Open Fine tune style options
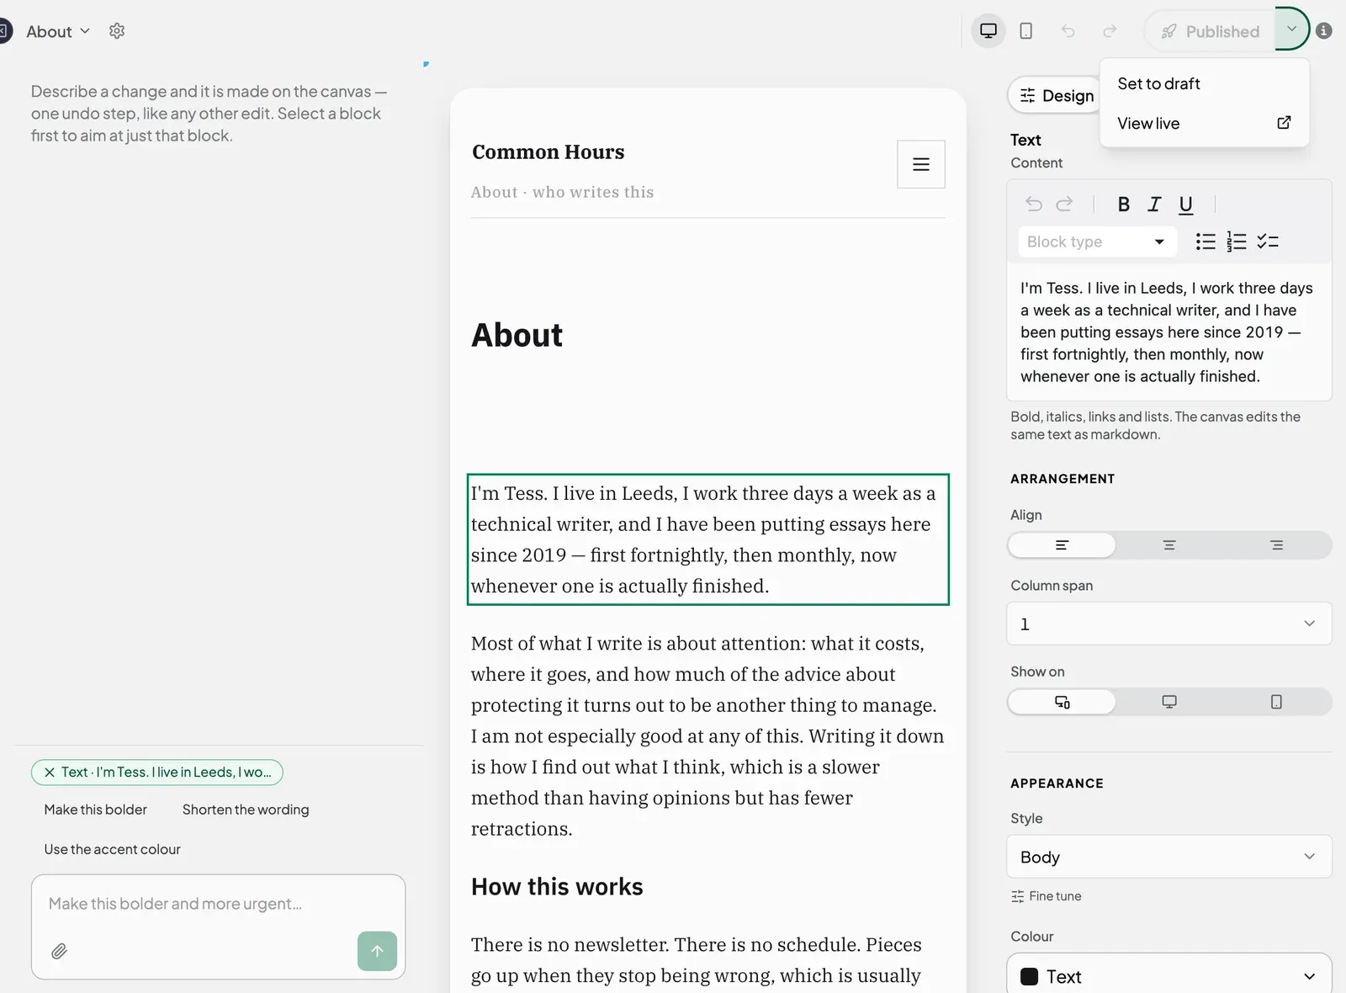1346x993 pixels. [1047, 896]
